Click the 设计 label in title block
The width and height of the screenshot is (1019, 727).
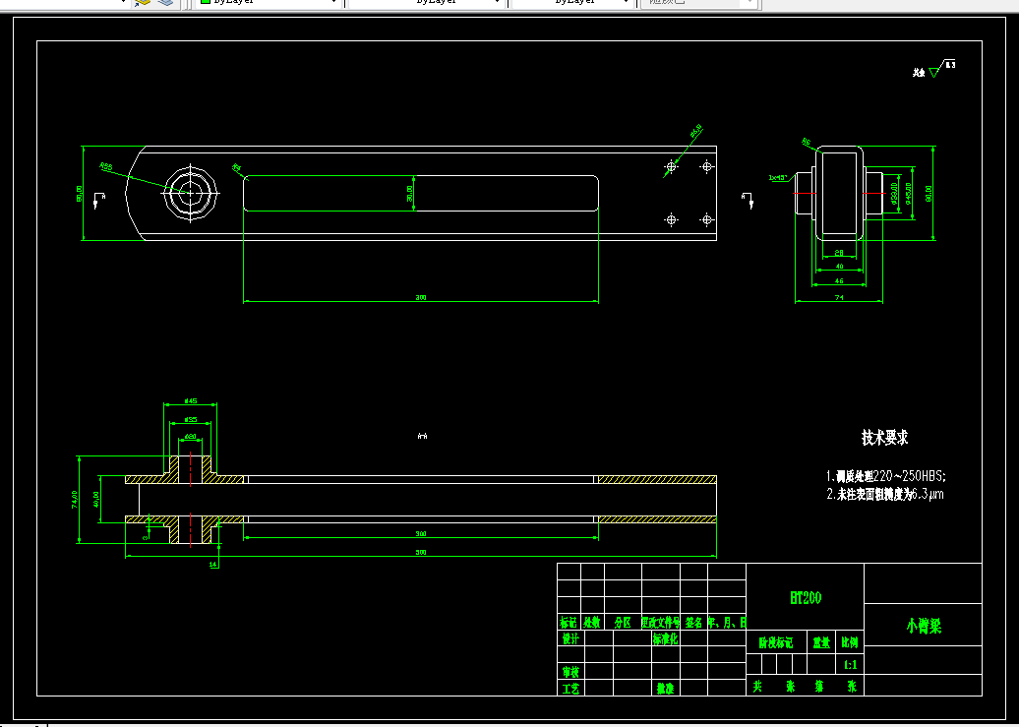[x=570, y=638]
